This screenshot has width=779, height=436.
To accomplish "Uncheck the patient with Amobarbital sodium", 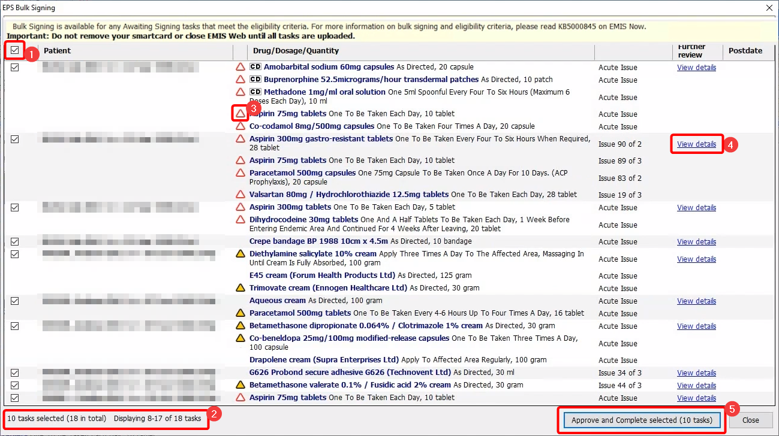I will (x=15, y=68).
